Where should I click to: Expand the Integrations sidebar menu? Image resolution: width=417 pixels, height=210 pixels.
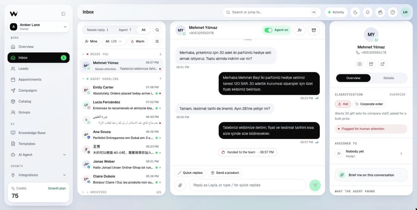pyautogui.click(x=38, y=175)
